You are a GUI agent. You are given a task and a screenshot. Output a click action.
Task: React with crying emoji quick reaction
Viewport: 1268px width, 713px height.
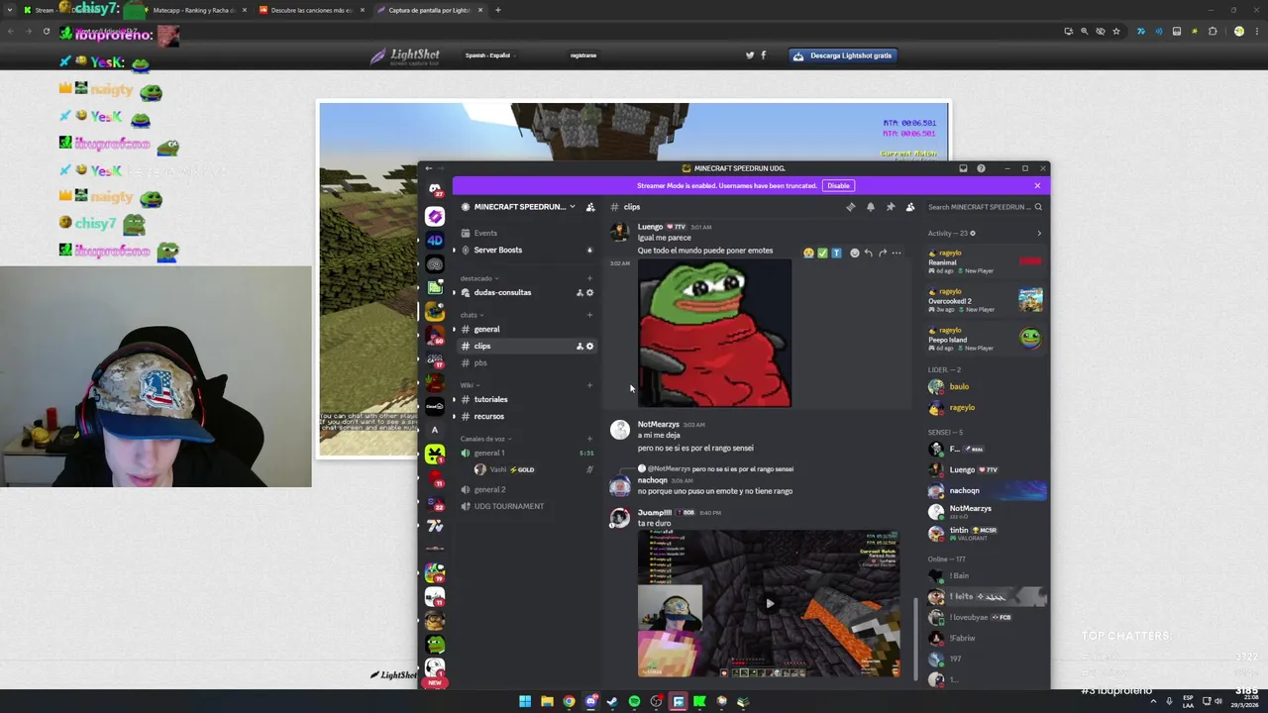tap(808, 254)
